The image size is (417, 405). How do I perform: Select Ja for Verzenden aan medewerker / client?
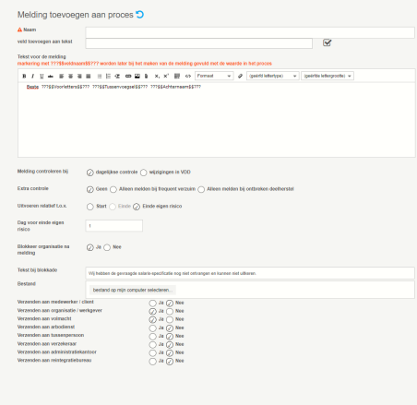(x=152, y=304)
